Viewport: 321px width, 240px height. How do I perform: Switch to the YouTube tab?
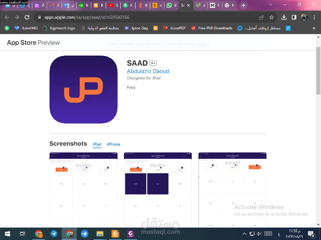point(113,5)
